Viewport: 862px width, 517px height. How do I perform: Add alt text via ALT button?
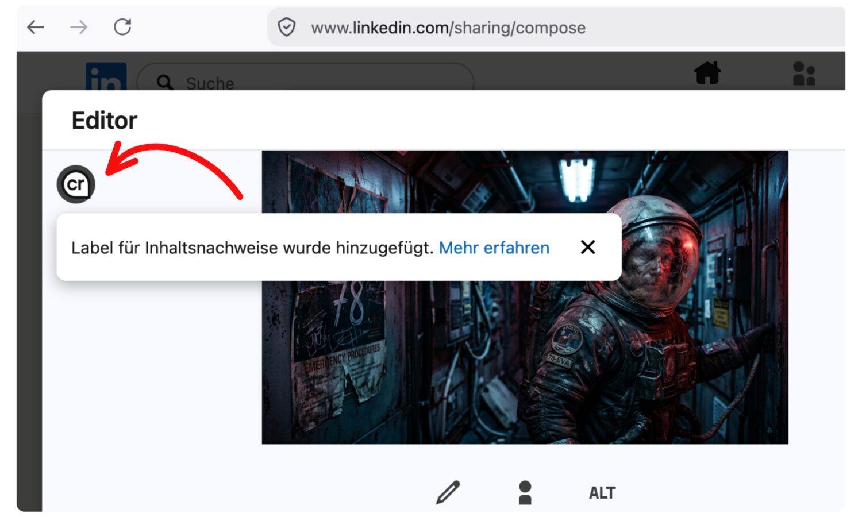pos(602,493)
